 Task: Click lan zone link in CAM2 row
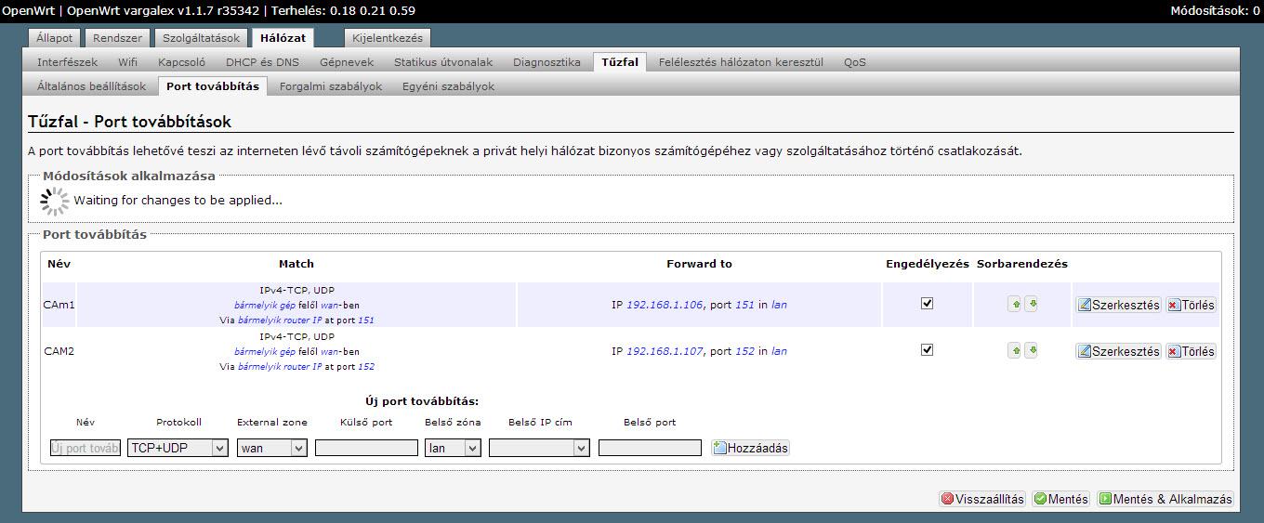pos(779,351)
